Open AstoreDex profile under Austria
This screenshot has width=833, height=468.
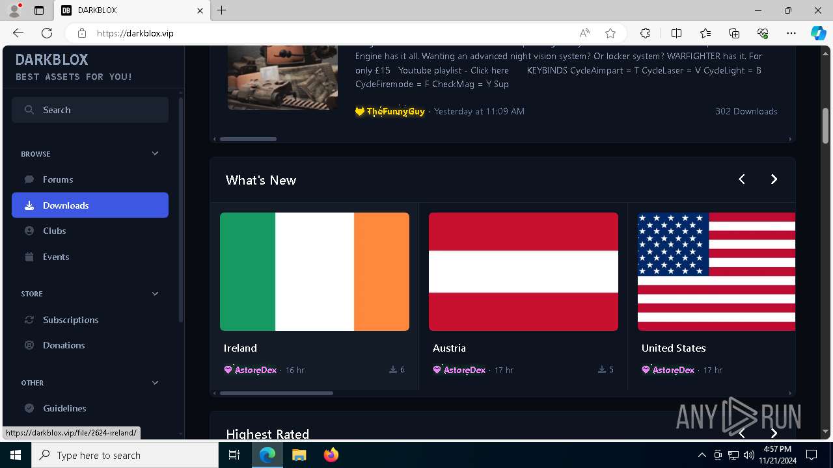pos(465,370)
